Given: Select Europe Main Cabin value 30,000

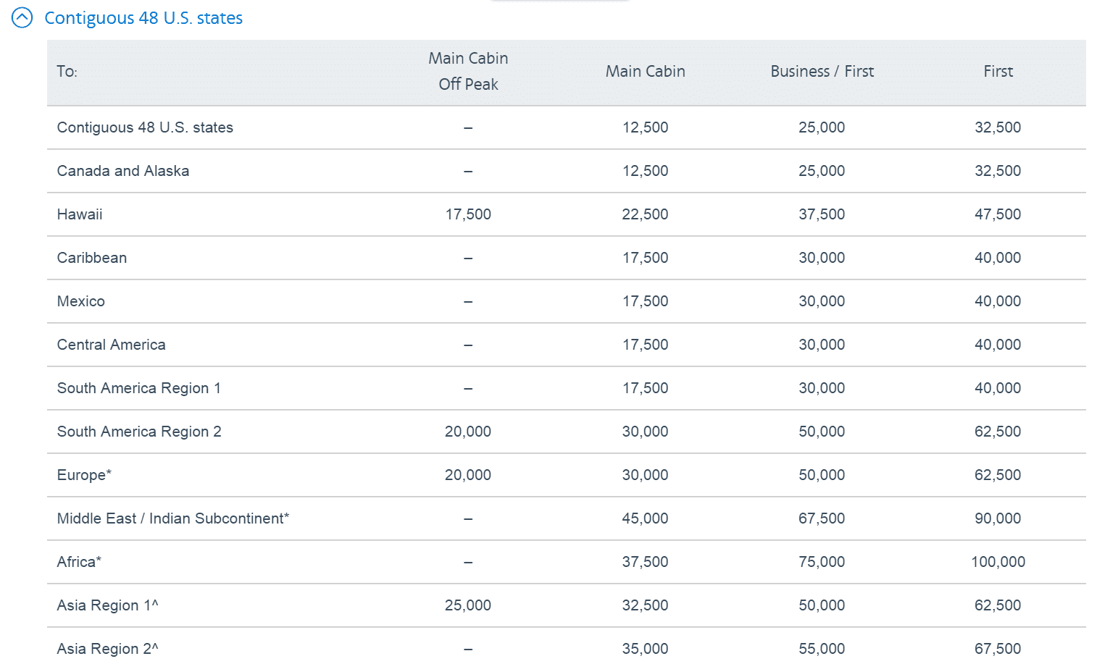Looking at the screenshot, I should point(645,475).
